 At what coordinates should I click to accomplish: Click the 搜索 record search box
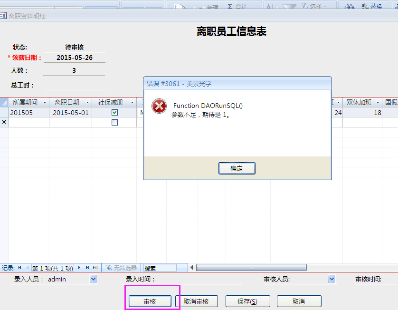(160, 268)
